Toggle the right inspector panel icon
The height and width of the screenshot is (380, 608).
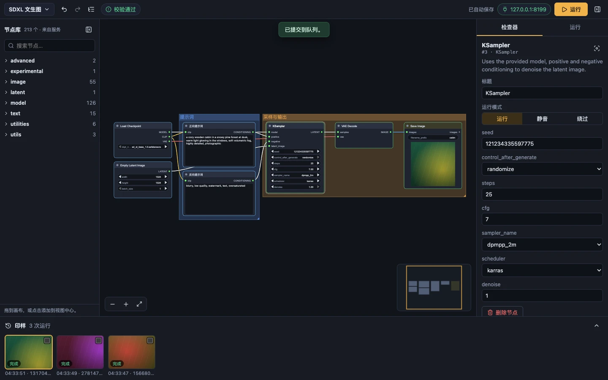(x=597, y=9)
